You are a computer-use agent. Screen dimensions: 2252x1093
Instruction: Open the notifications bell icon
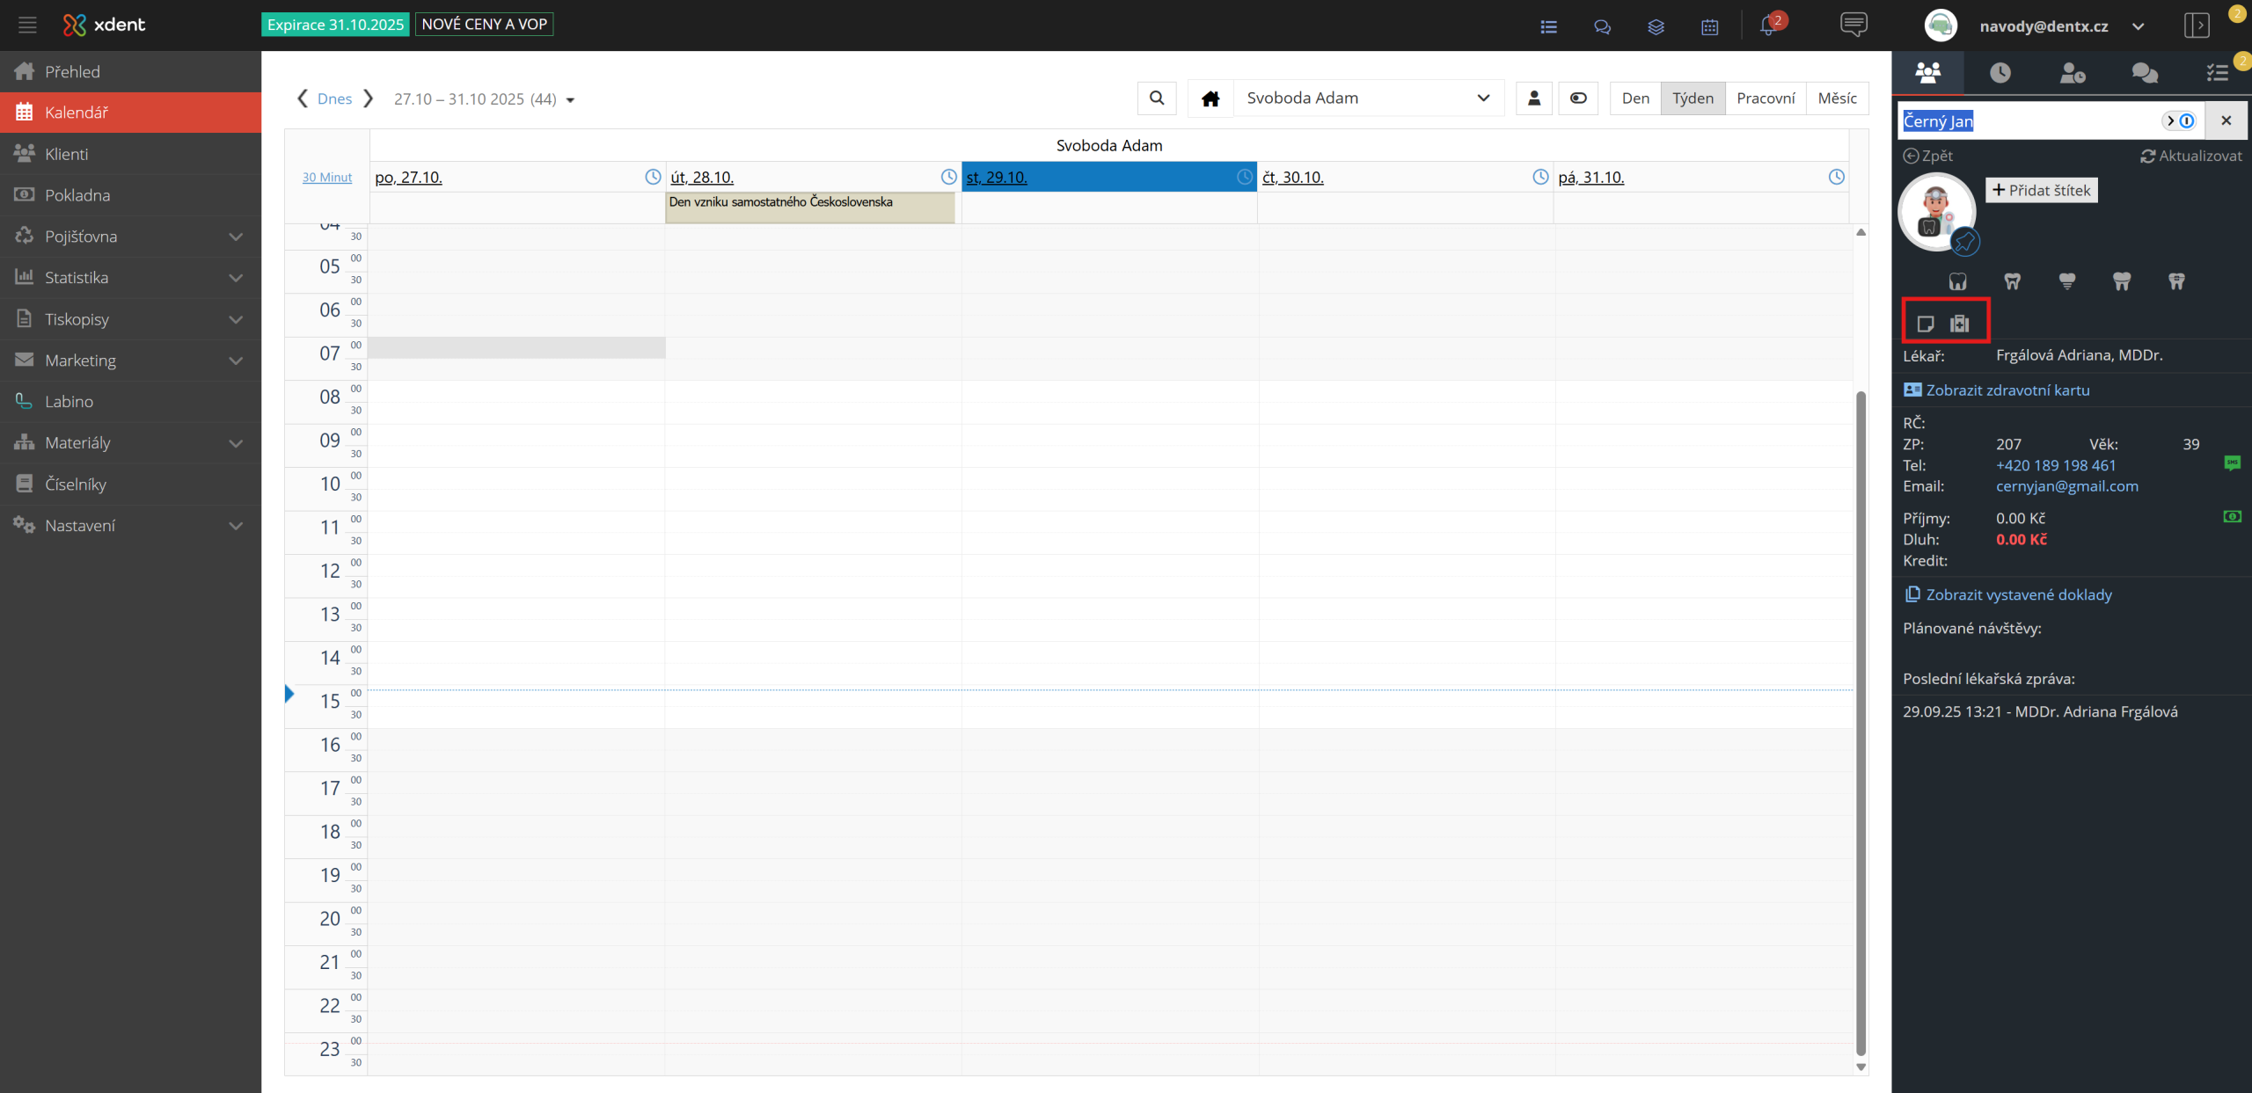click(1768, 26)
